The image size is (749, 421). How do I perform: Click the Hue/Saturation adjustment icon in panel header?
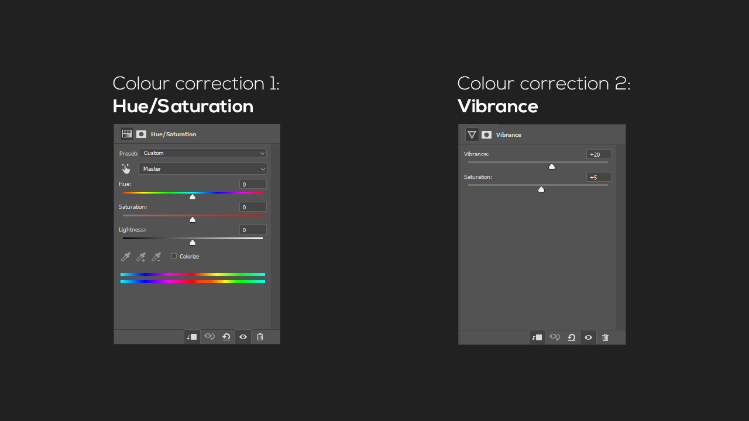(x=127, y=134)
